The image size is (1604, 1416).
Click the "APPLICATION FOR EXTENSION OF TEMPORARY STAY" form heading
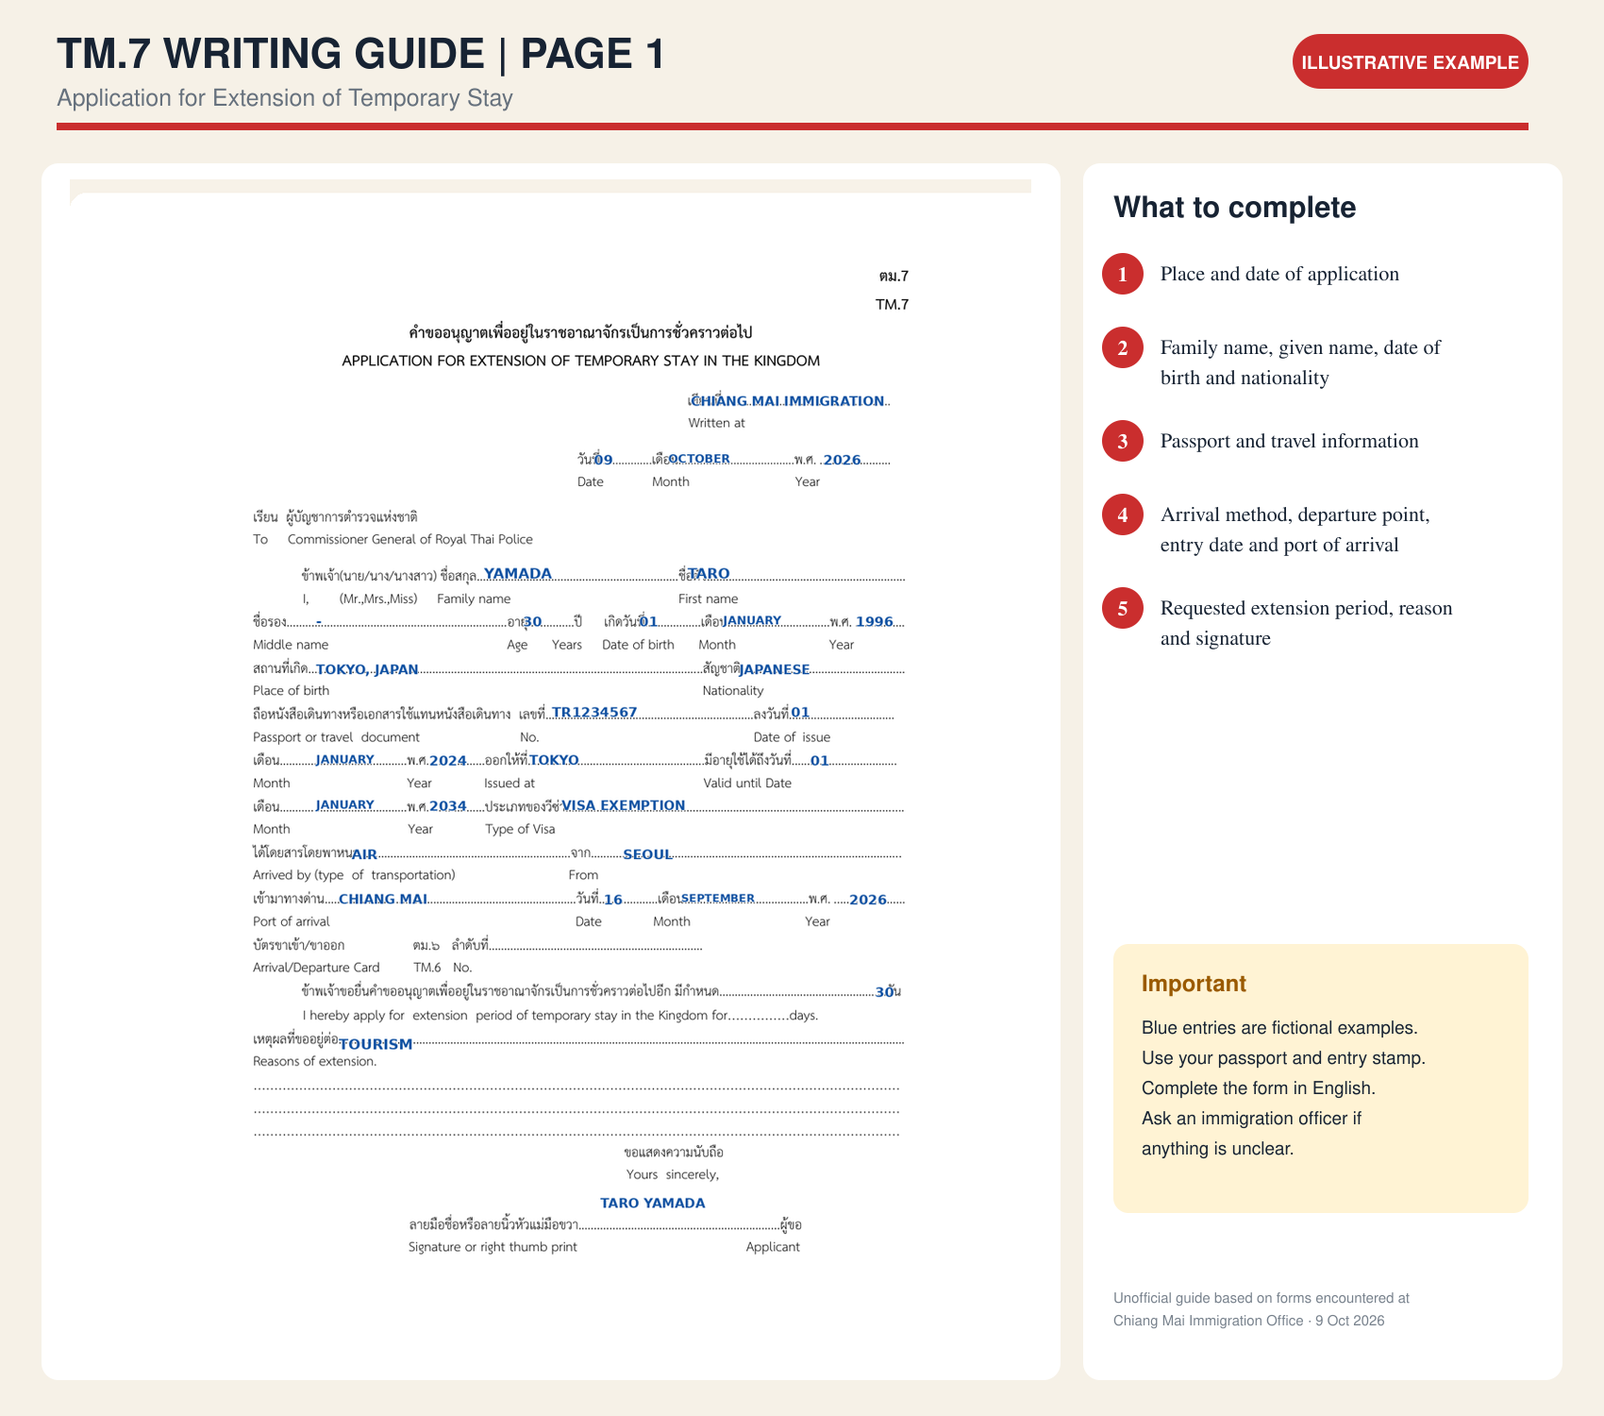click(581, 361)
